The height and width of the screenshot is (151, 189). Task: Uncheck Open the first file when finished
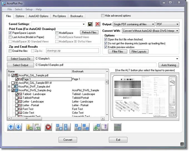tap(106, 39)
